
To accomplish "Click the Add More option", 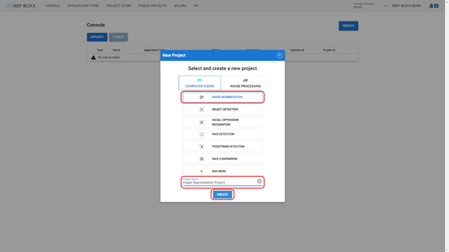I will click(x=223, y=171).
